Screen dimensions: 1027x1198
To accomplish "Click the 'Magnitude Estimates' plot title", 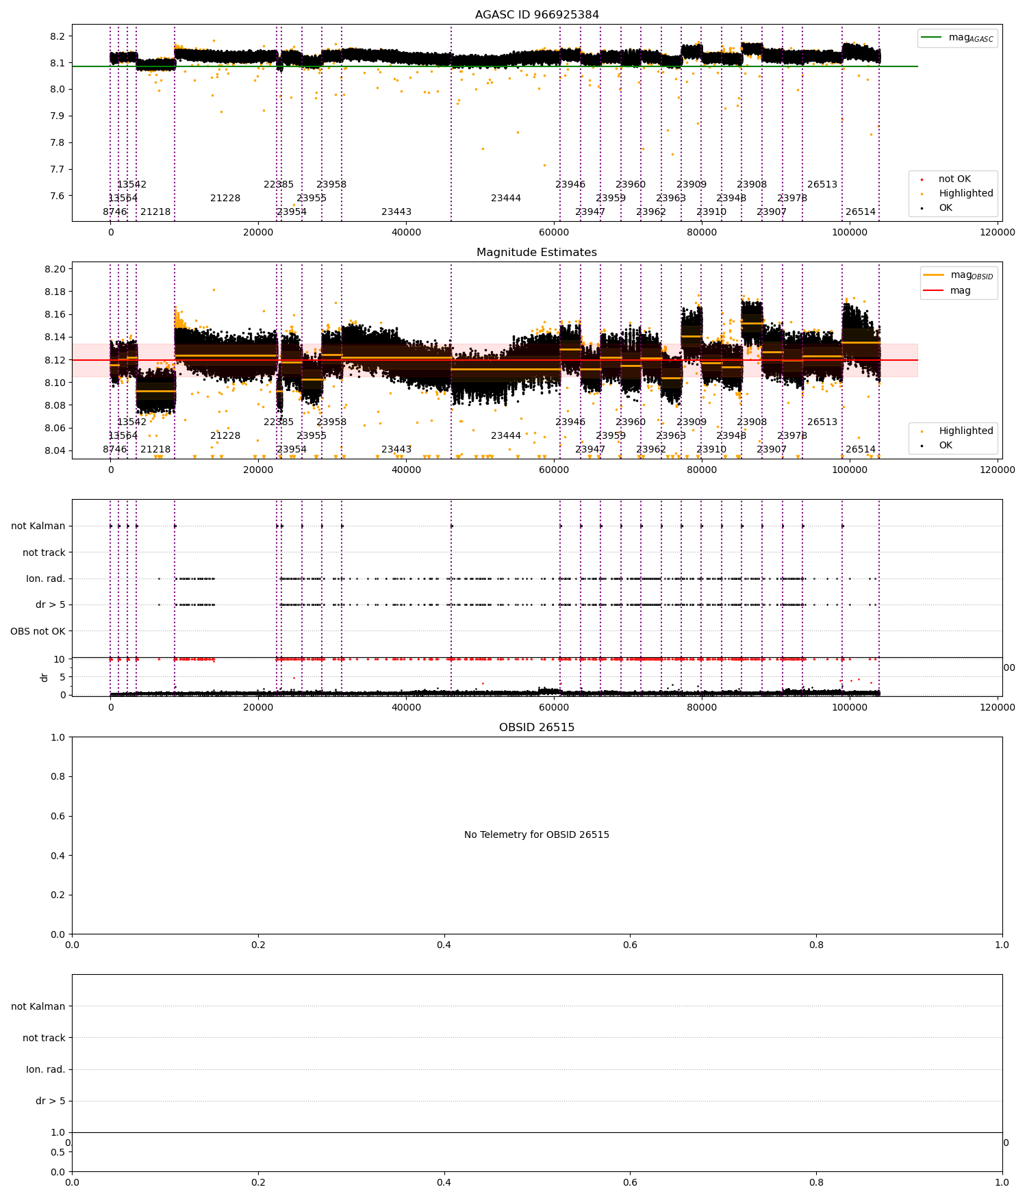I will (537, 253).
